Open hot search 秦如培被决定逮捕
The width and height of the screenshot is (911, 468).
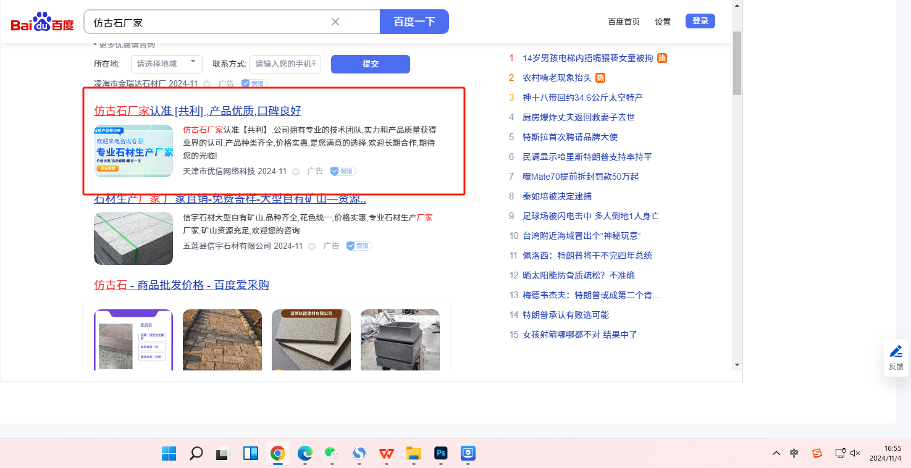557,196
